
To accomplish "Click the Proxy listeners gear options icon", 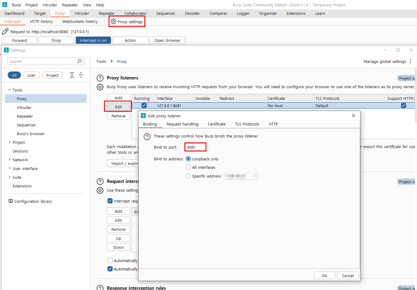I will click(100, 87).
